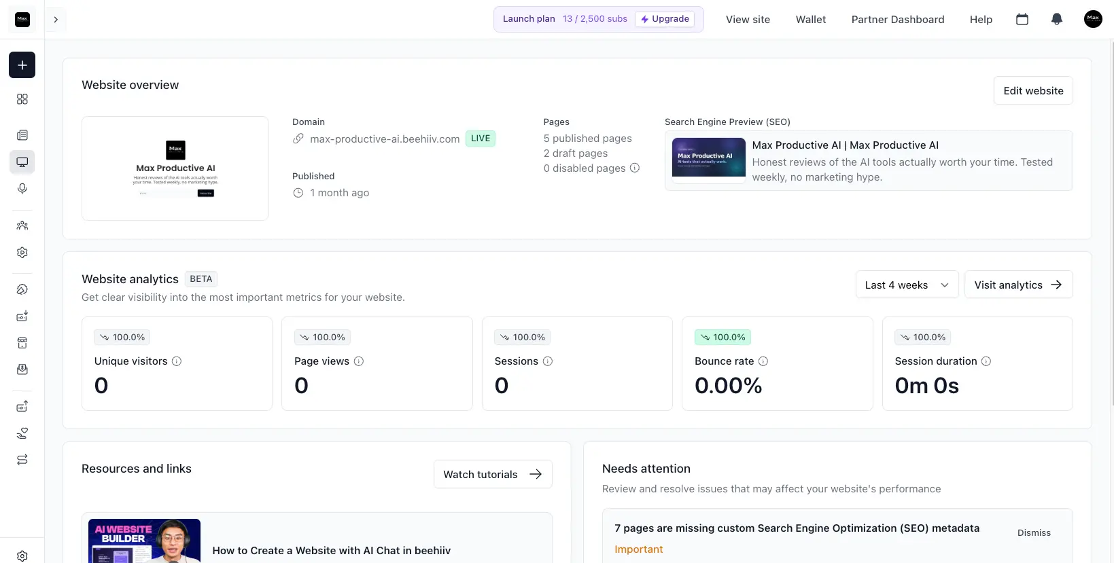
Task: Click the 7 pages missing SEO metadata message
Action: pos(797,528)
